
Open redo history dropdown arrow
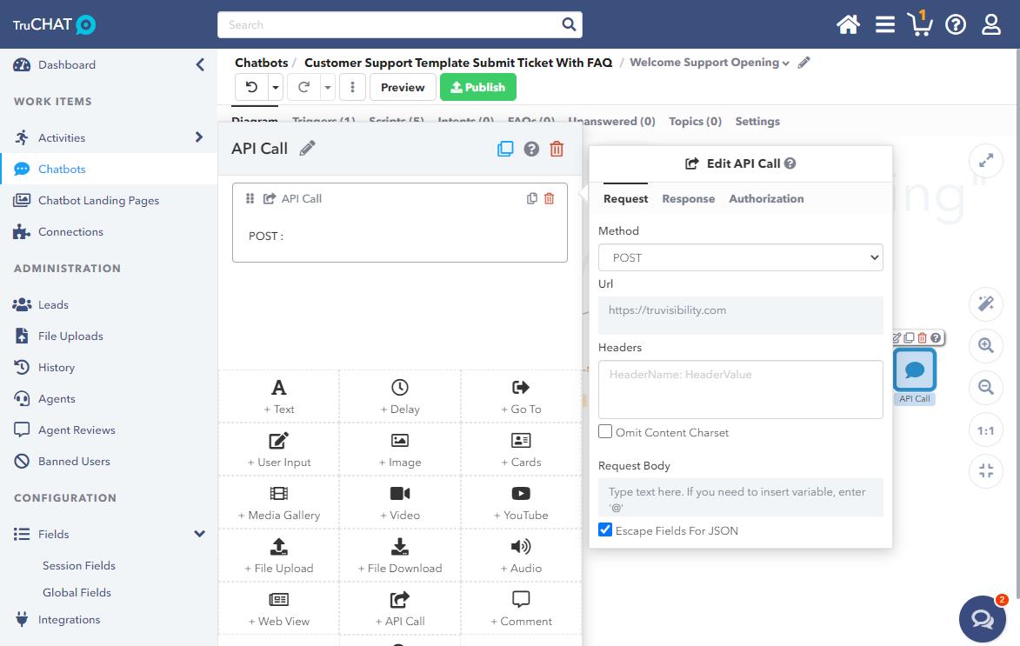point(328,87)
